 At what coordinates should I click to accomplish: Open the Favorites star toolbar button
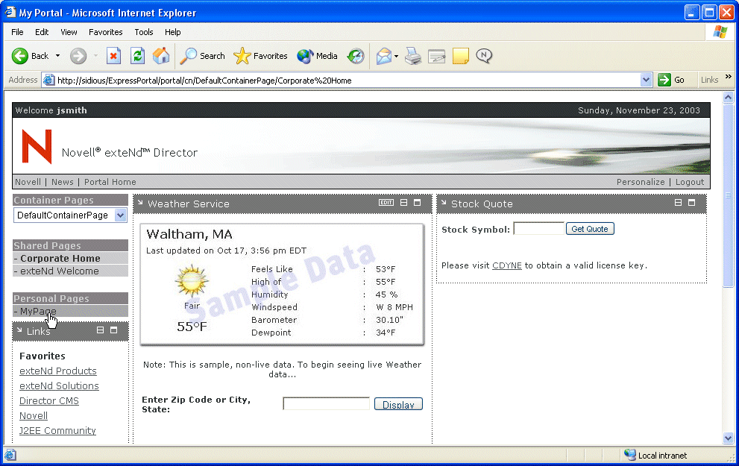tap(260, 56)
